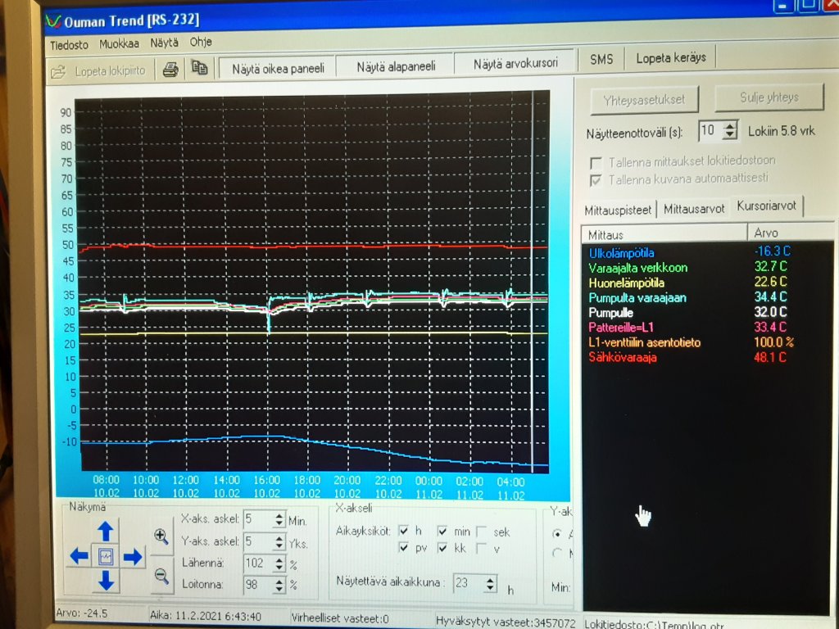The width and height of the screenshot is (839, 629).
Task: Select the unselected Y-akseli radio button
Action: click(557, 553)
